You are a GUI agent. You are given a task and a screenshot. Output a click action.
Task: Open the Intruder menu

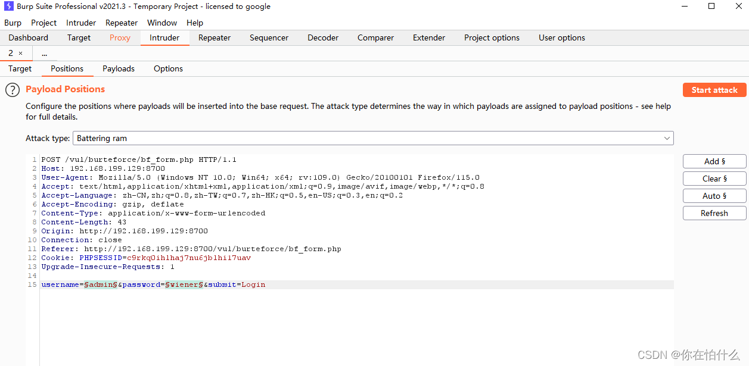click(x=81, y=23)
